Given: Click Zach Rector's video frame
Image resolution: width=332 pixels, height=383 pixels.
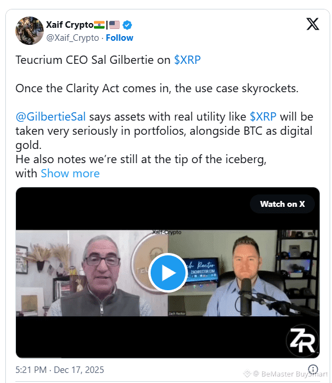Looking at the screenshot, I should click(x=243, y=273).
